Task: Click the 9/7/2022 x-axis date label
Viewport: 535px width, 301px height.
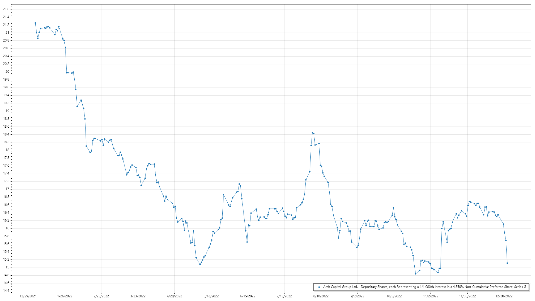Action: (x=357, y=296)
